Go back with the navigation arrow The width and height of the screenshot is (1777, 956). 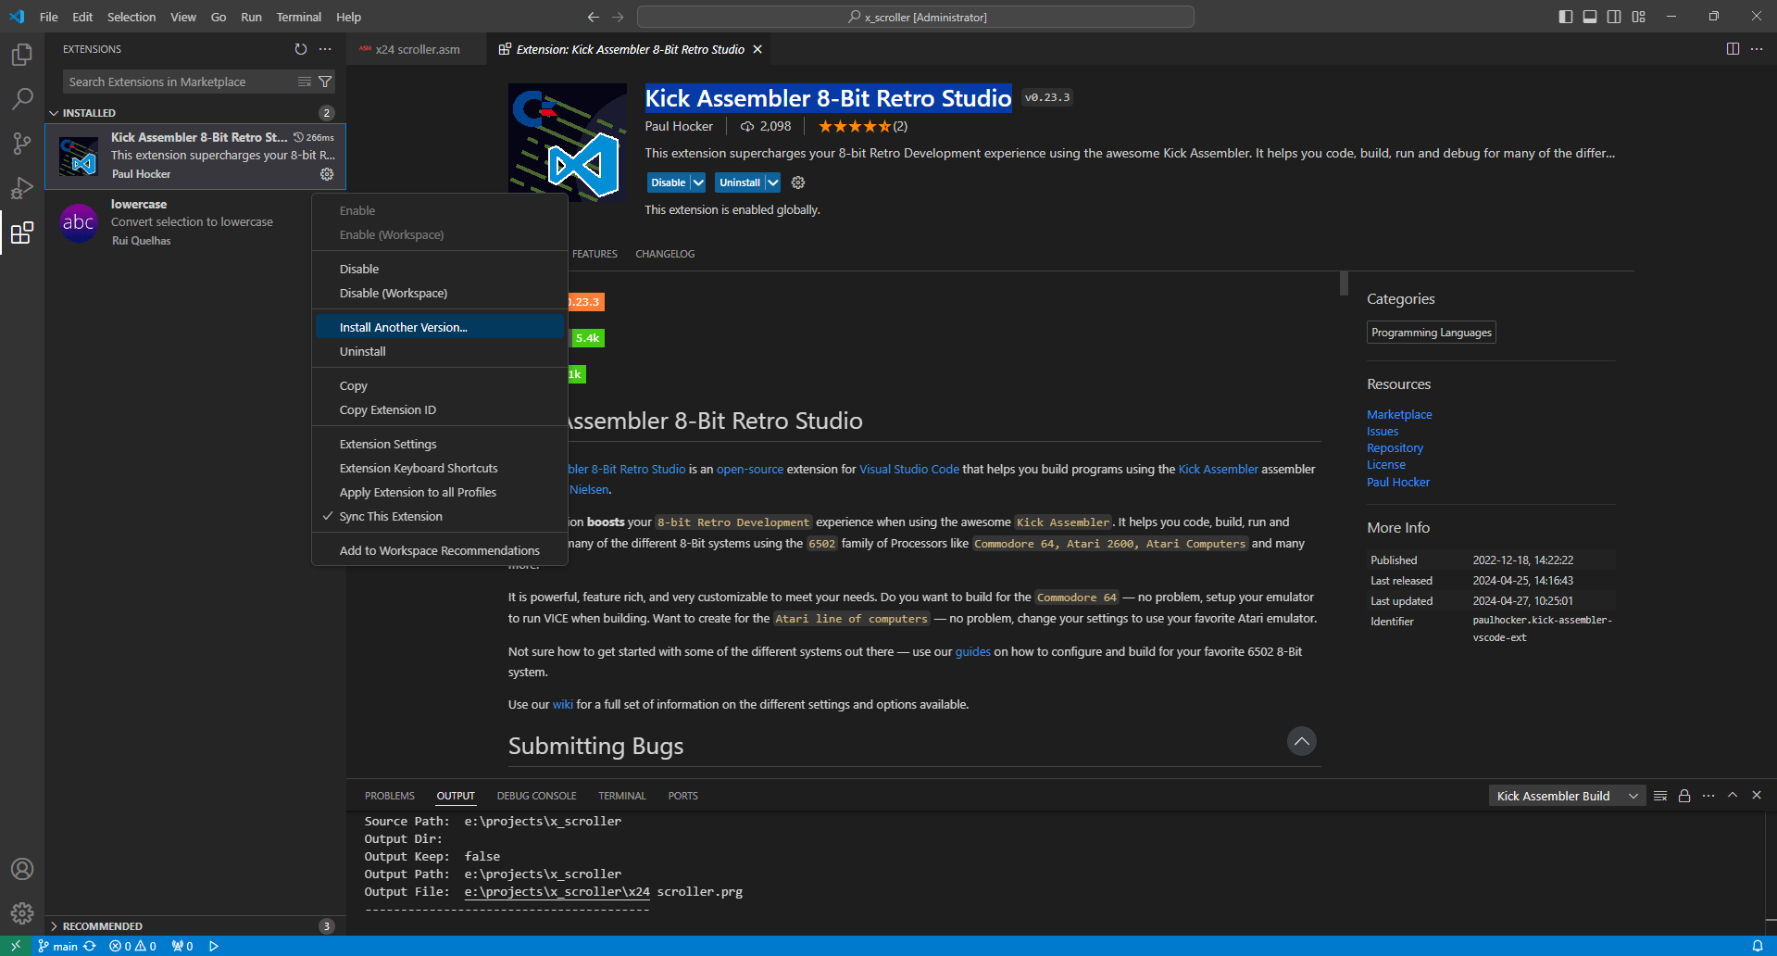(594, 17)
